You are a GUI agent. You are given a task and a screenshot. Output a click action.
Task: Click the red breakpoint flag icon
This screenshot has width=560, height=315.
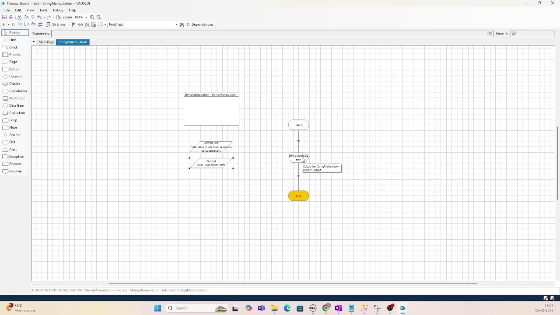click(x=73, y=24)
